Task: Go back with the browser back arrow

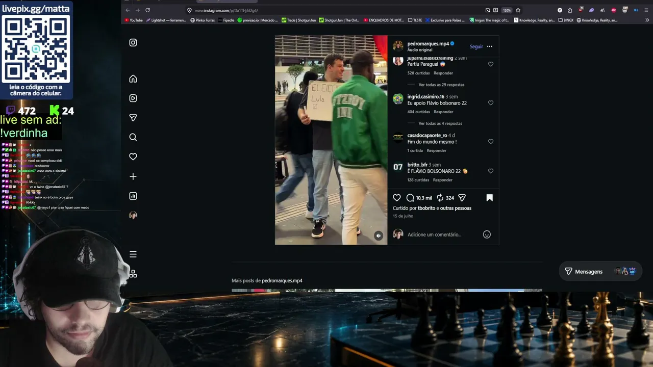Action: pyautogui.click(x=128, y=10)
